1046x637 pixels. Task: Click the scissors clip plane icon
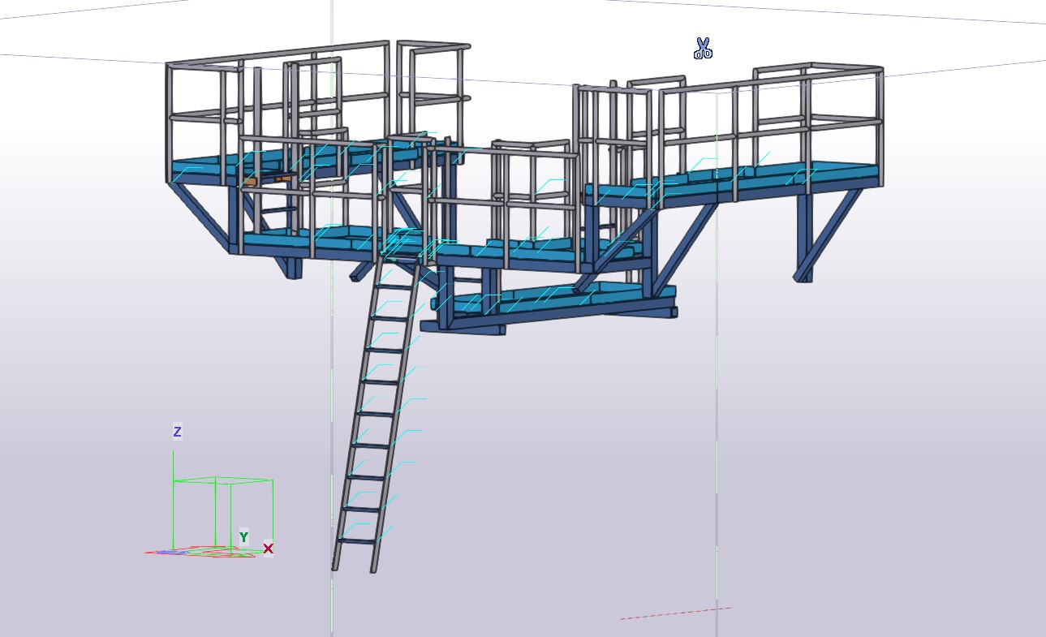703,49
